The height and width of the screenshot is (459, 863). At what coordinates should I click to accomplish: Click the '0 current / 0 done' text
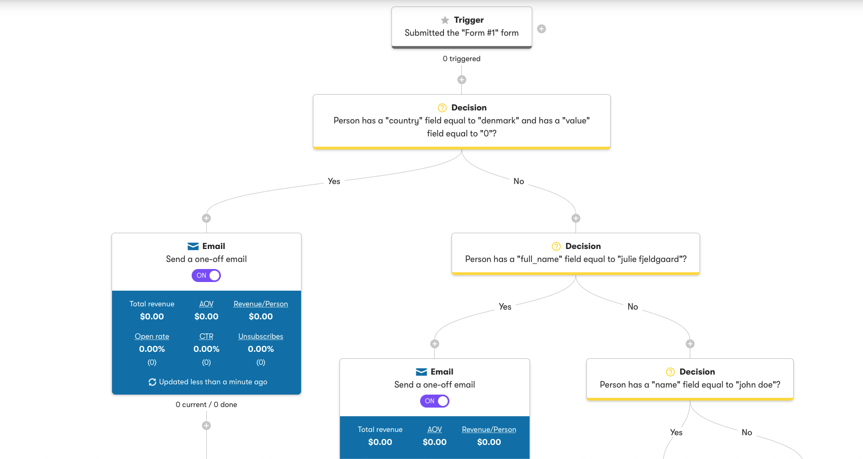click(x=206, y=405)
